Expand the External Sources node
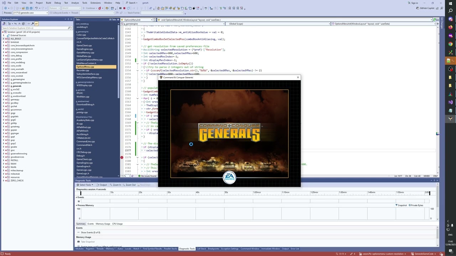The width and height of the screenshot is (456, 256). tap(4, 35)
